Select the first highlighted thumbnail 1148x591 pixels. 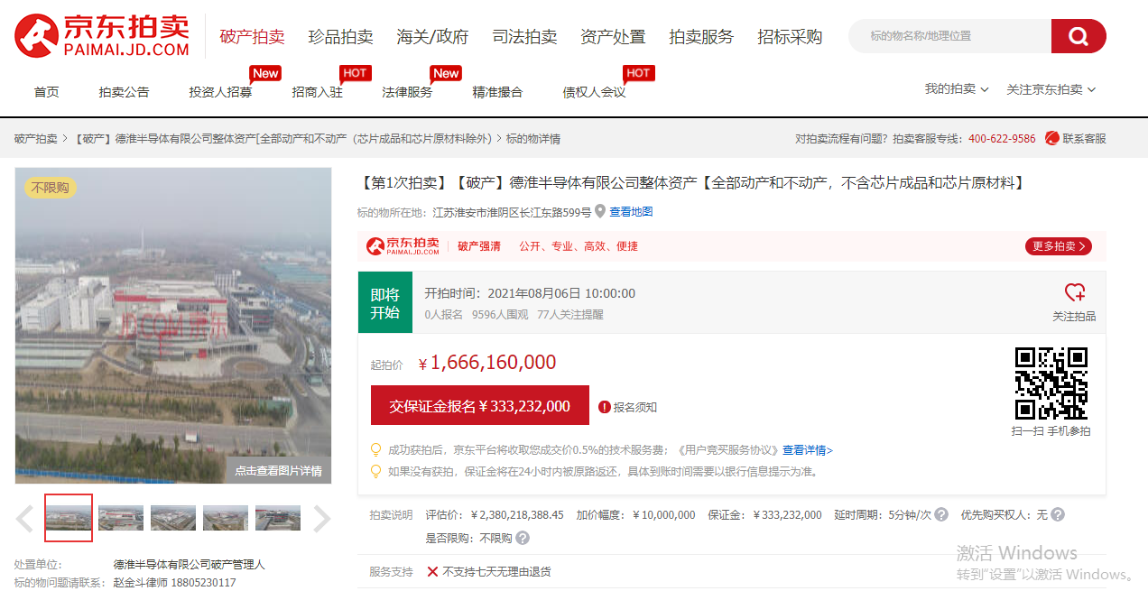click(x=69, y=518)
